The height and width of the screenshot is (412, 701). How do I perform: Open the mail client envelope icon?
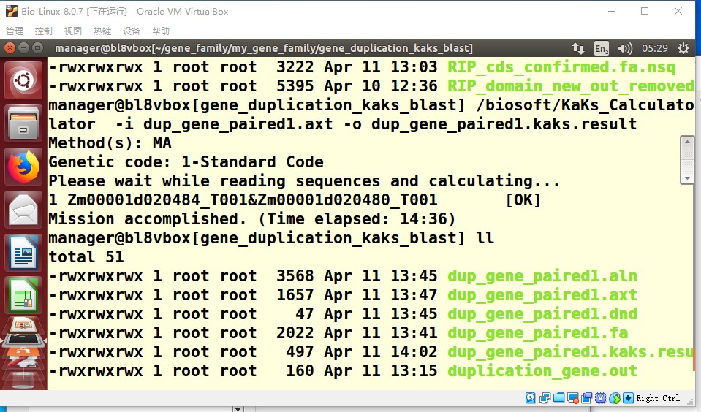pyautogui.click(x=23, y=211)
